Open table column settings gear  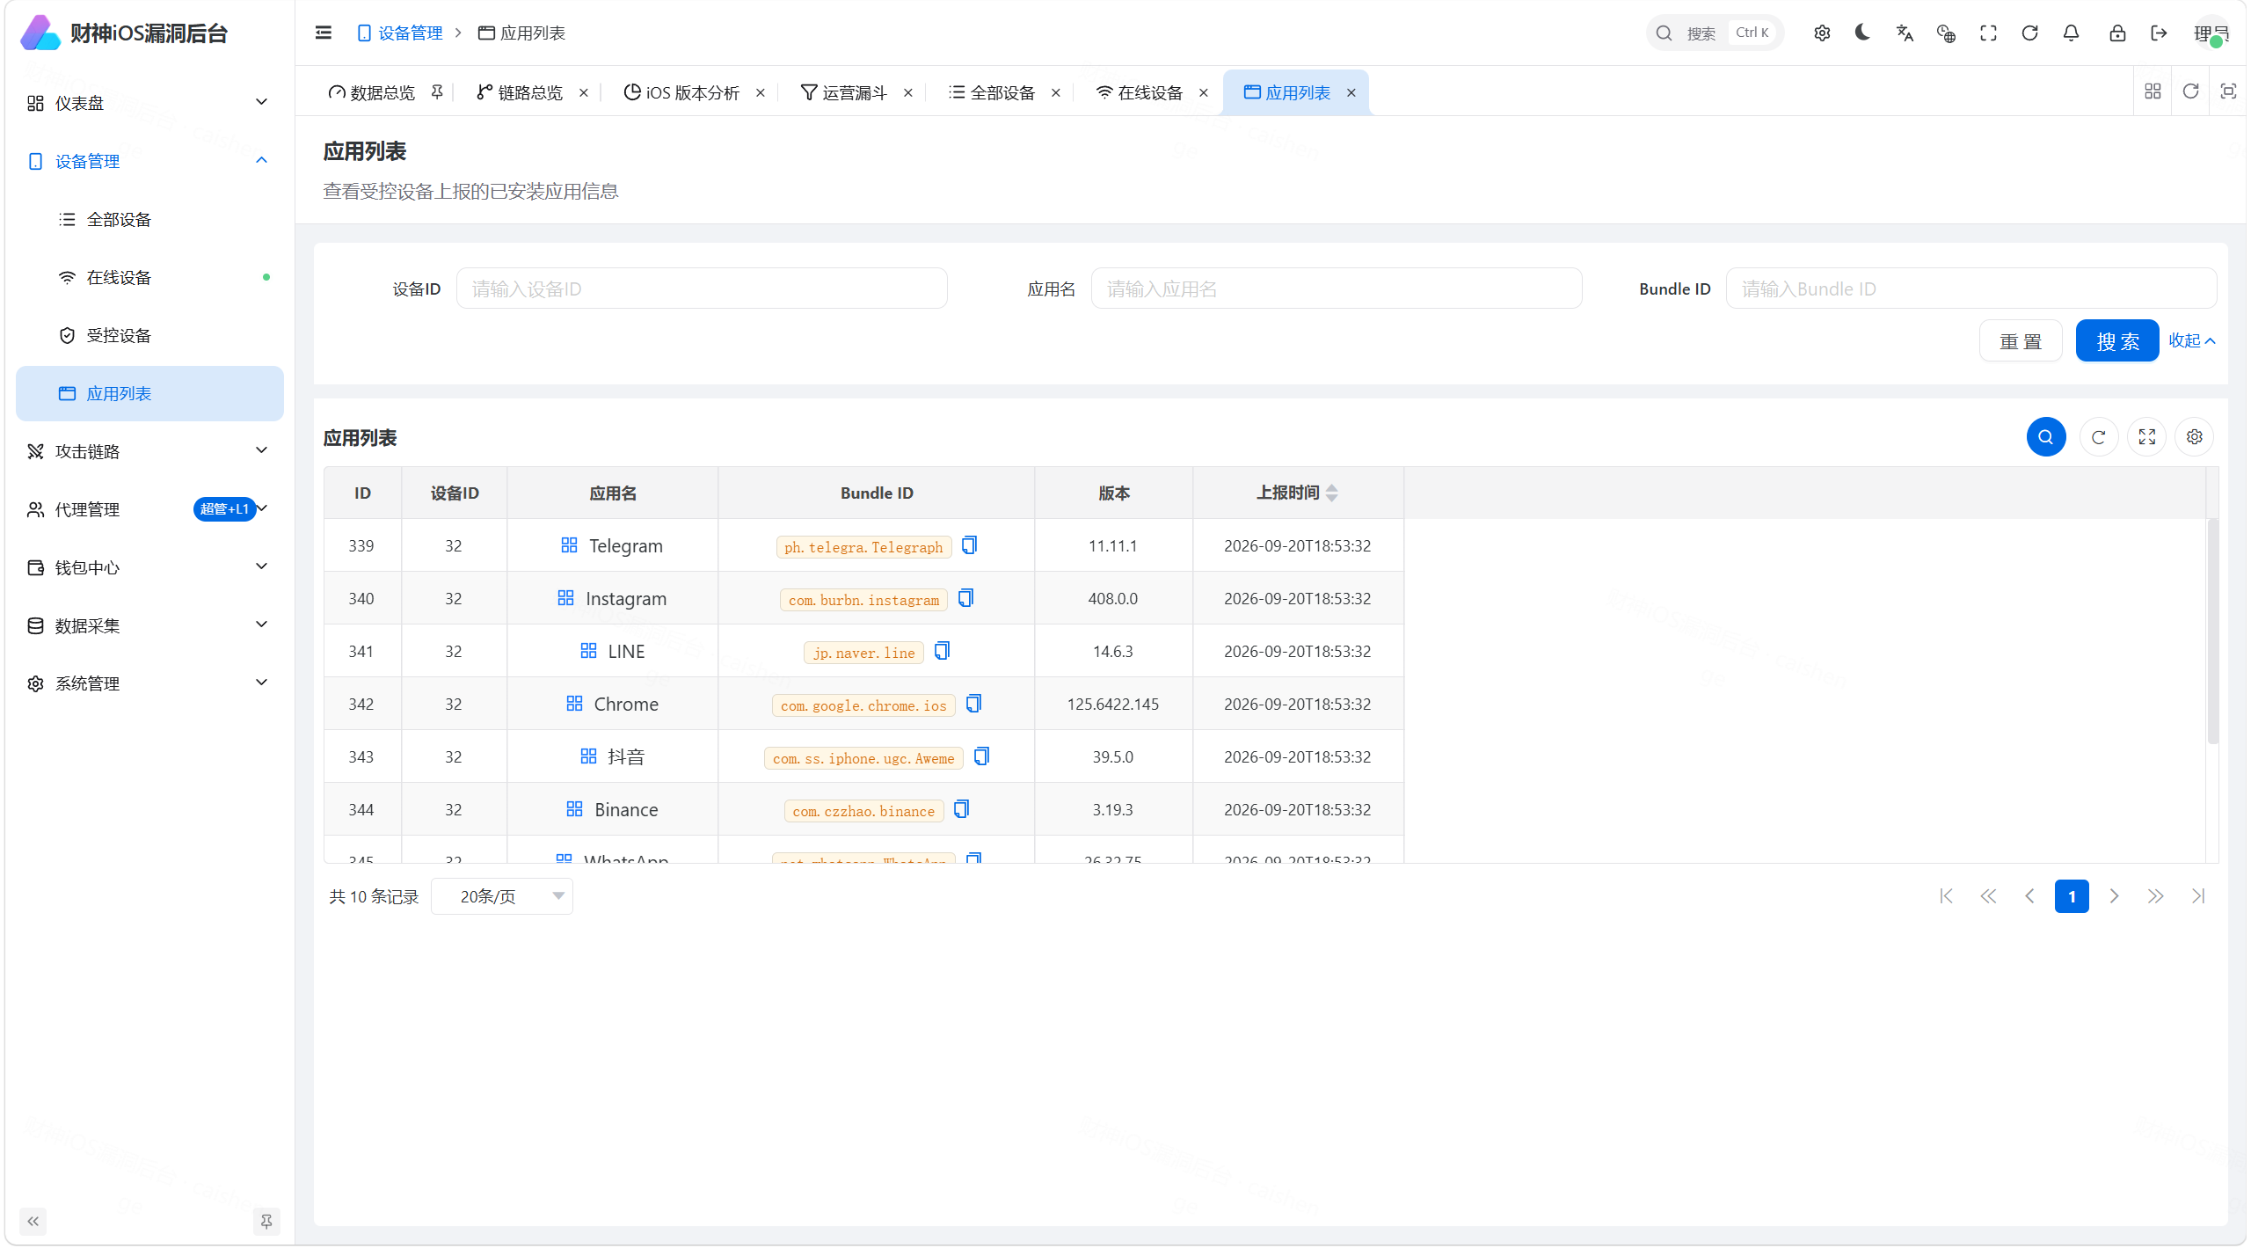click(2195, 437)
